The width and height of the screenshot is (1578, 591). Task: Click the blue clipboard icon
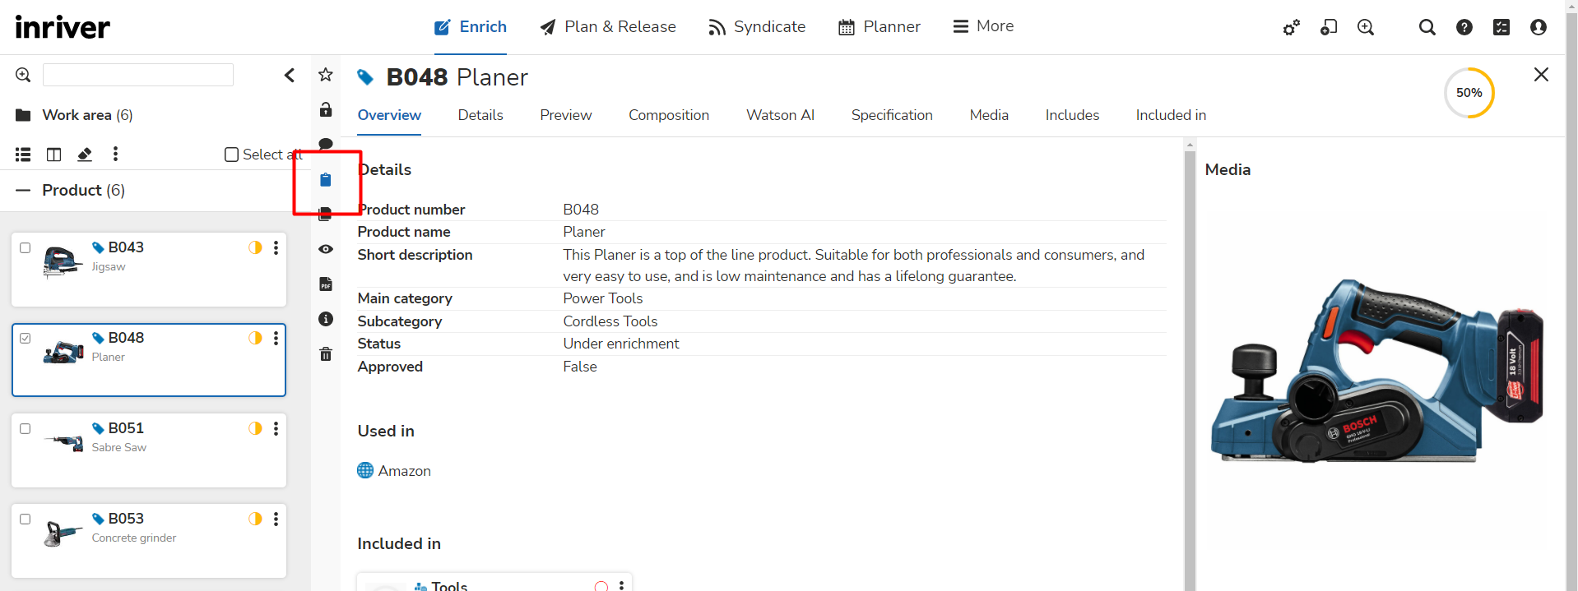pos(326,179)
